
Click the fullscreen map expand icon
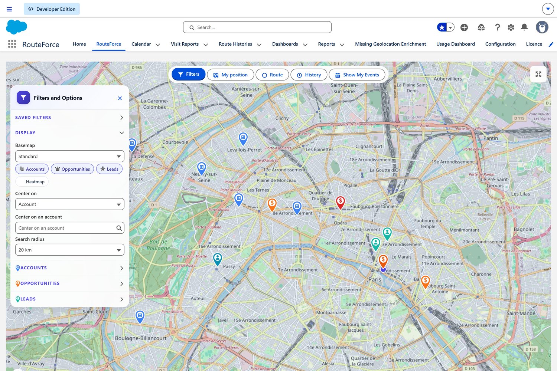[x=538, y=74]
